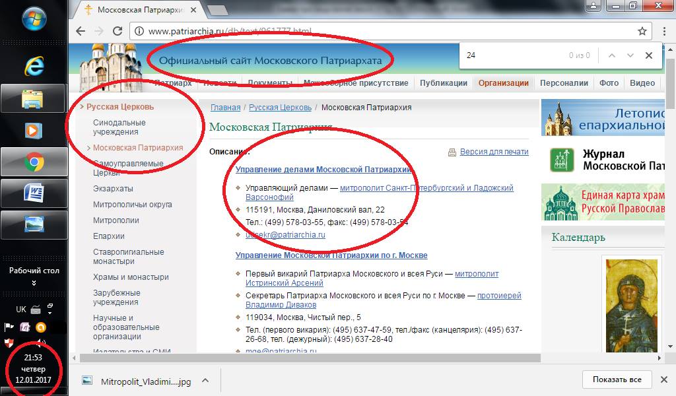Select Экзархаты in the sidebar
676x396 pixels.
pyautogui.click(x=113, y=189)
